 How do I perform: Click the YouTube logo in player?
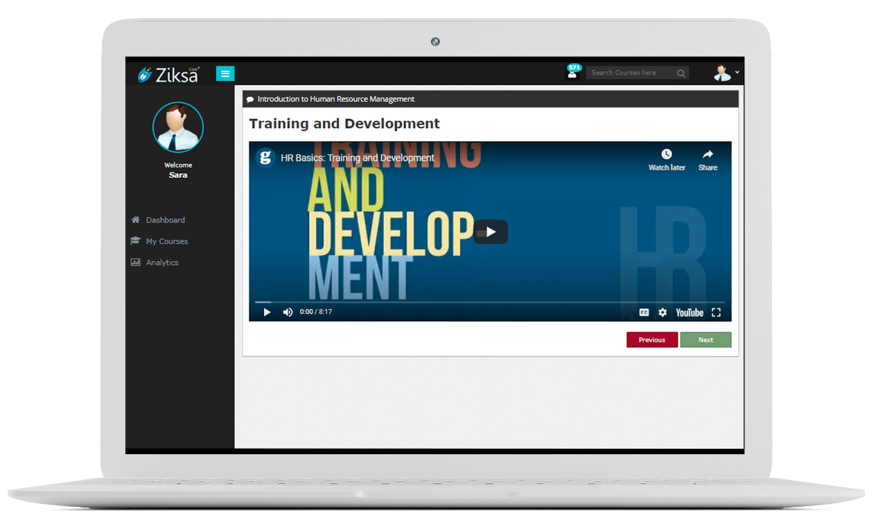click(690, 313)
